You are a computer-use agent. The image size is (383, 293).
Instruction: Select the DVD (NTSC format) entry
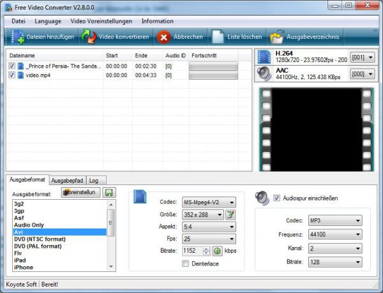coord(60,239)
